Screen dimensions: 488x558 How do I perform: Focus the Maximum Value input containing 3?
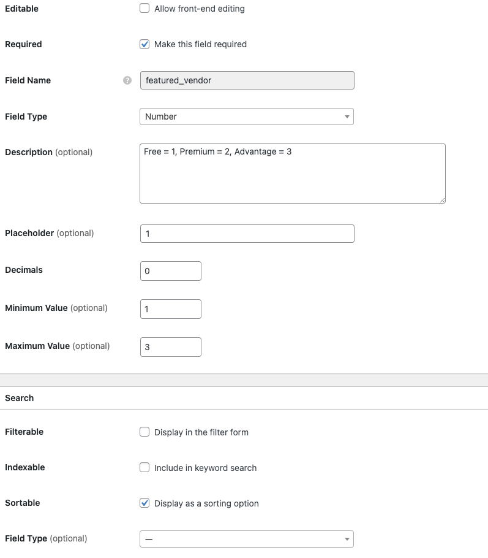tap(170, 347)
